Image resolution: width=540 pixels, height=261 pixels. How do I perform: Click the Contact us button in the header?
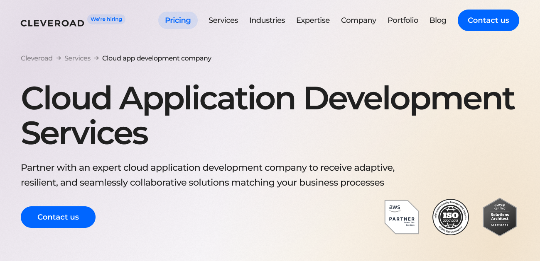coord(488,20)
